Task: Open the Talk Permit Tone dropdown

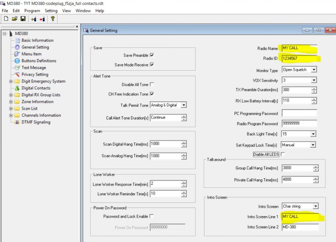Action: (x=184, y=105)
